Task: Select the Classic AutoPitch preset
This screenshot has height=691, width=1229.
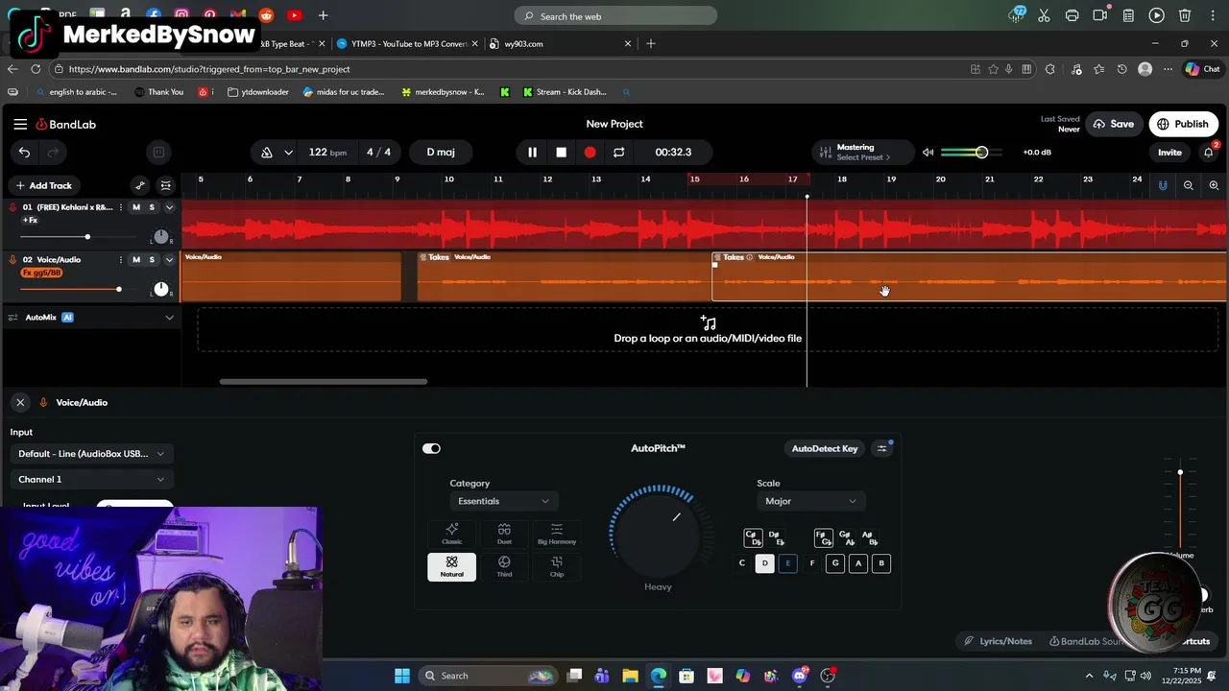Action: [451, 534]
